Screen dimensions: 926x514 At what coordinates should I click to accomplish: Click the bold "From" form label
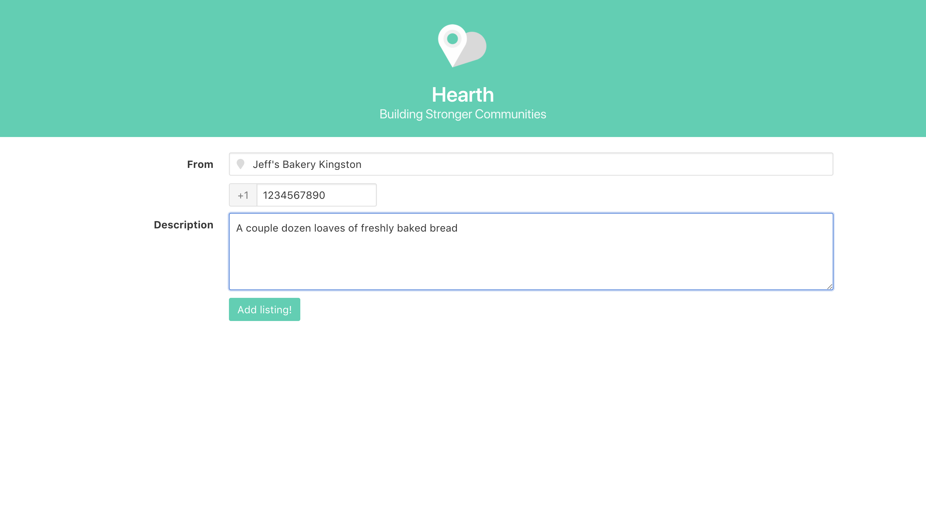coord(200,164)
